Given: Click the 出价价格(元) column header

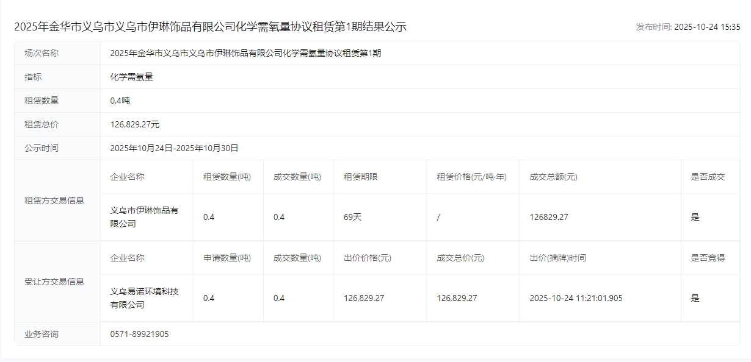Looking at the screenshot, I should click(368, 258).
